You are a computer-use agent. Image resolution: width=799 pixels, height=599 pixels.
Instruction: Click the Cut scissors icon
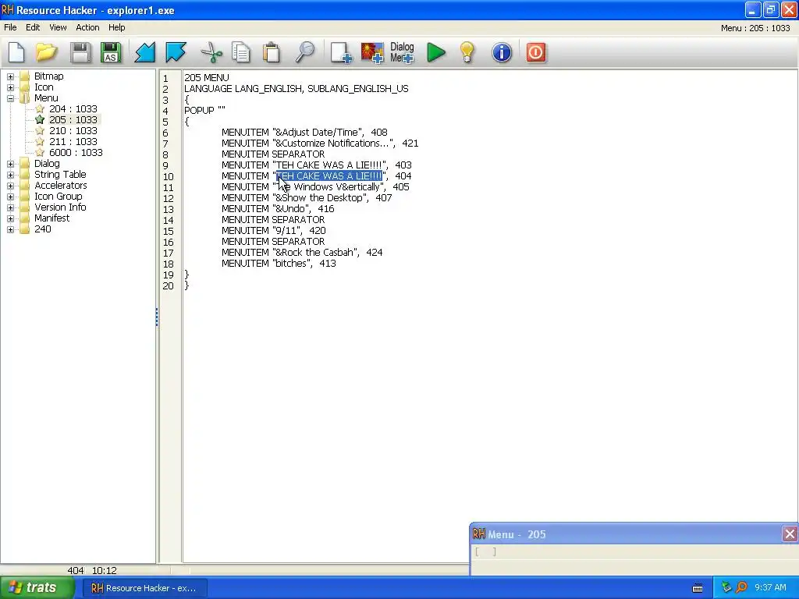click(211, 52)
